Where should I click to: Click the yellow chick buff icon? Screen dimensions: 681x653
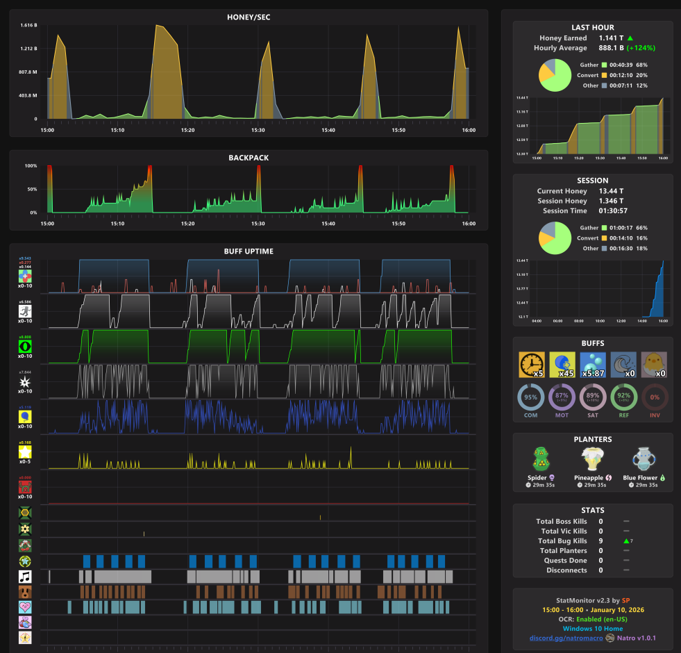(x=654, y=365)
